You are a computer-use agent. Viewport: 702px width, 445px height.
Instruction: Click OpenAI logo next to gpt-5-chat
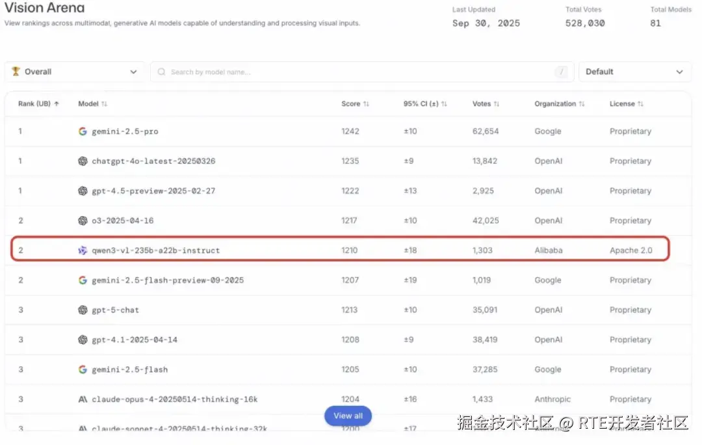(83, 310)
